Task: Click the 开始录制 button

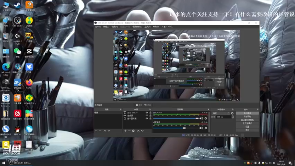Action: point(247,117)
